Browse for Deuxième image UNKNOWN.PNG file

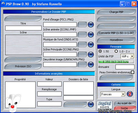coord(82,65)
